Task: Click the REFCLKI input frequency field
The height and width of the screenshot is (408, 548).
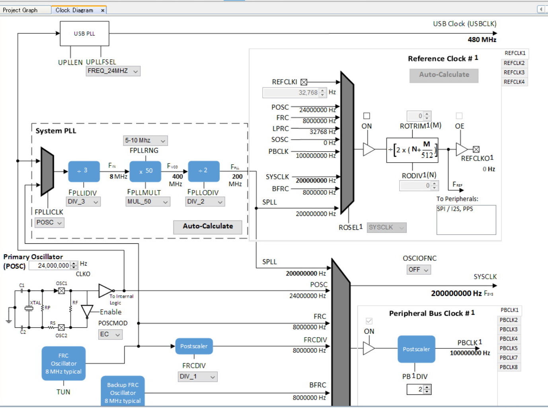Action: coord(294,93)
